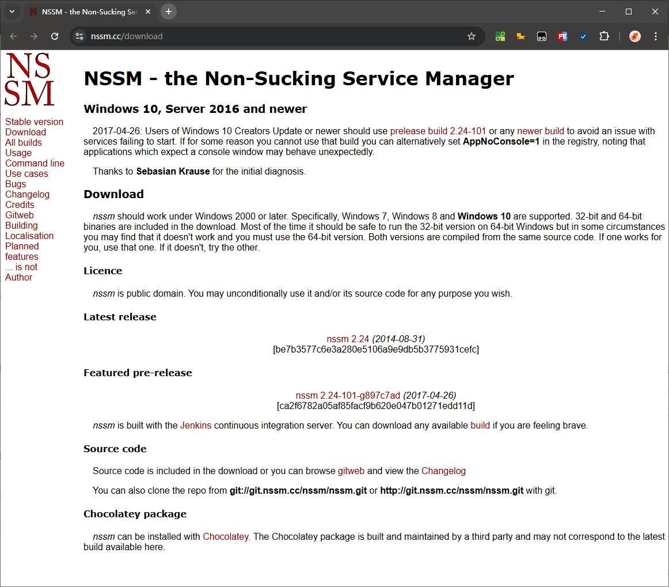
Task: Open the tab search dropdown arrow
Action: (x=12, y=12)
